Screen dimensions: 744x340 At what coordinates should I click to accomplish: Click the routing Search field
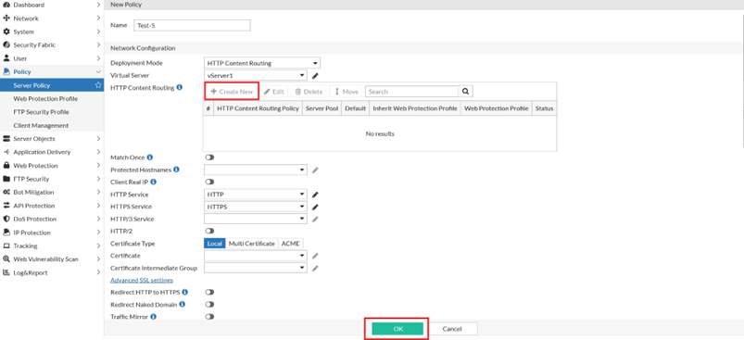click(412, 92)
